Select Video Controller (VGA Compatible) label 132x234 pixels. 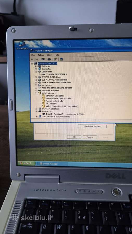click(x=62, y=106)
